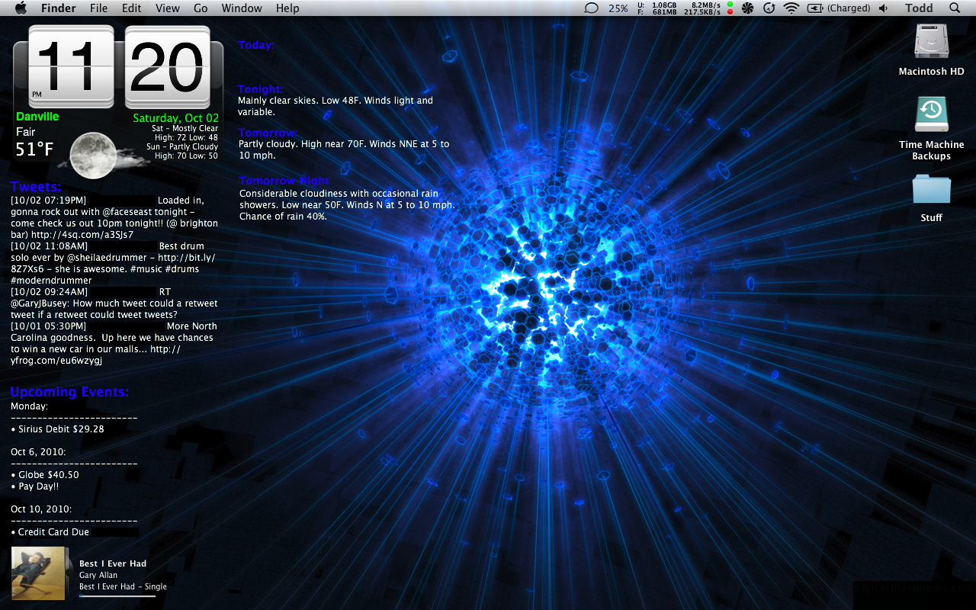
Task: Click the Sun - Partly Cloudy forecast line
Action: click(x=182, y=147)
